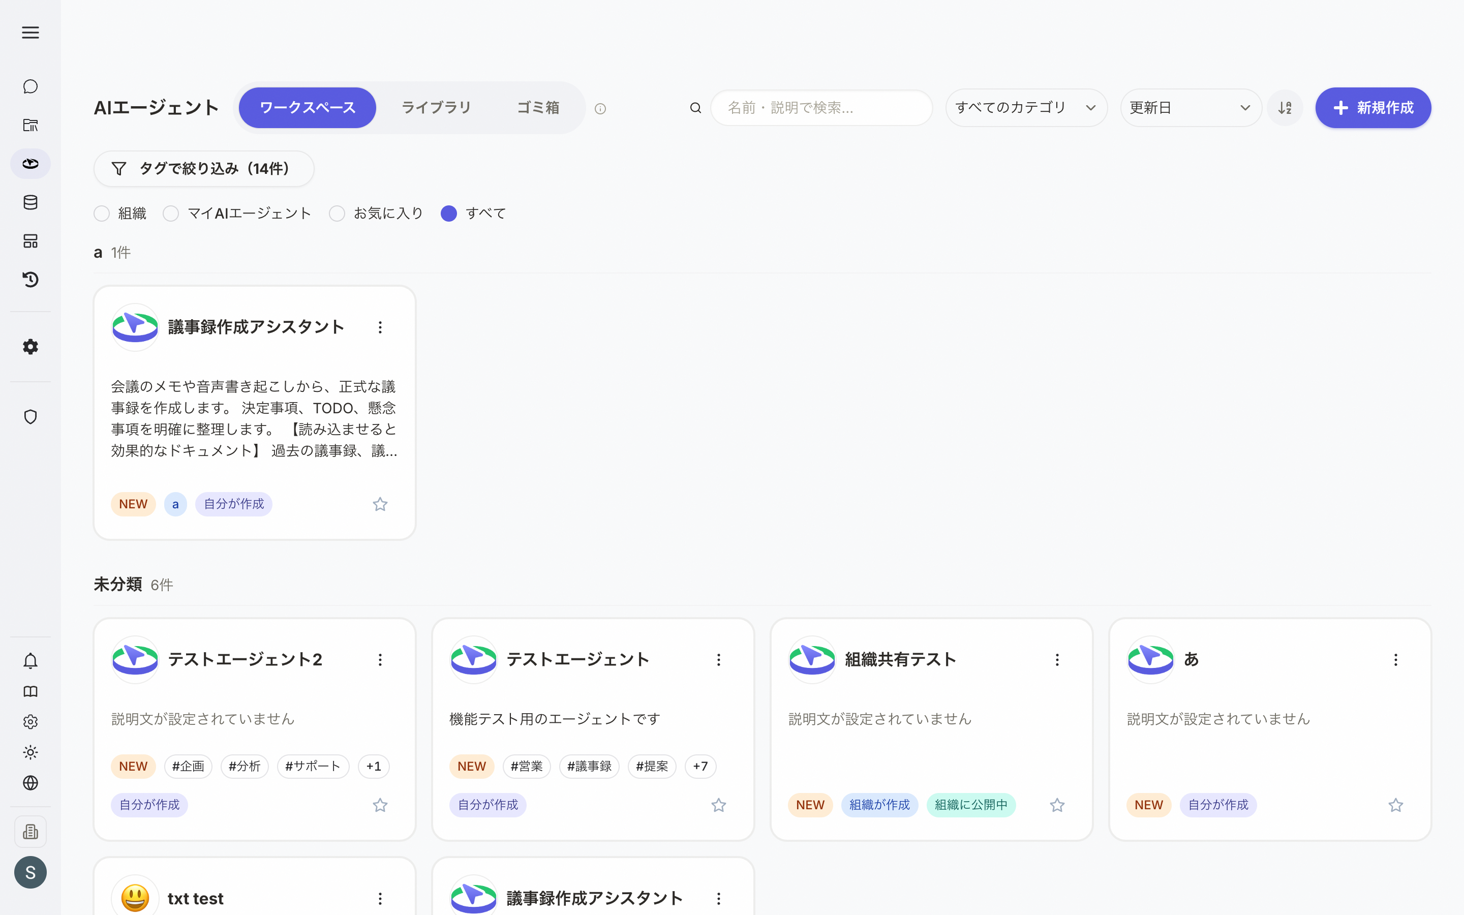The height and width of the screenshot is (915, 1464).
Task: Select the 組織 radio button
Action: [102, 213]
